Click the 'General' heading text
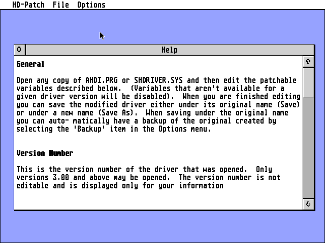The height and width of the screenshot is (243, 325). coord(30,64)
